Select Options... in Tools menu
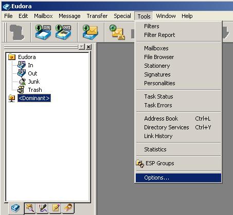Screen dimensions: 233x215 click(178, 178)
